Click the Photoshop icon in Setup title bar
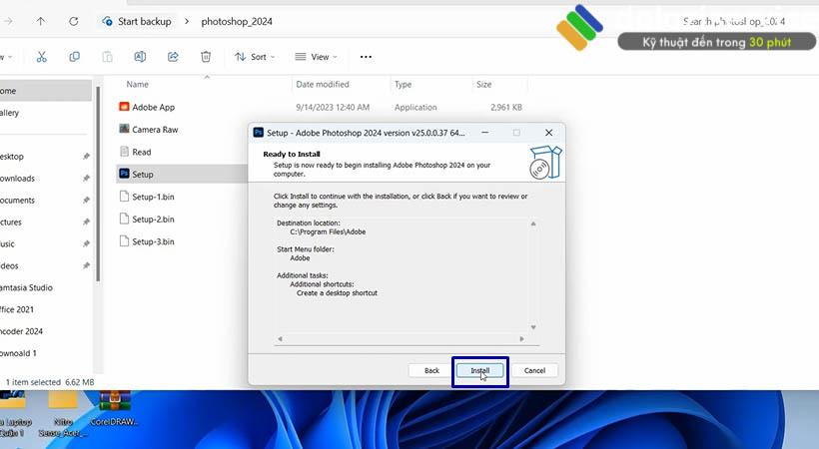 pyautogui.click(x=258, y=133)
